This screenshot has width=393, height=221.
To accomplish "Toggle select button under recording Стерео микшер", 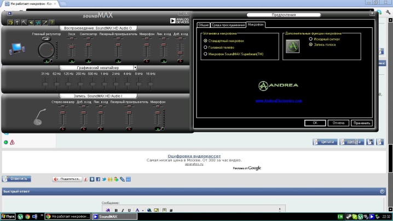I will (x=62, y=129).
